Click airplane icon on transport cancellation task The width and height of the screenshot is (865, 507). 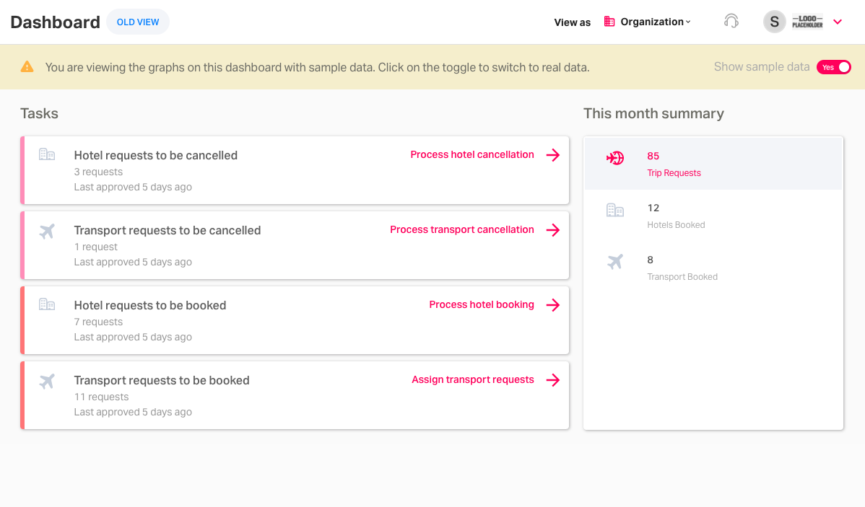click(x=47, y=232)
